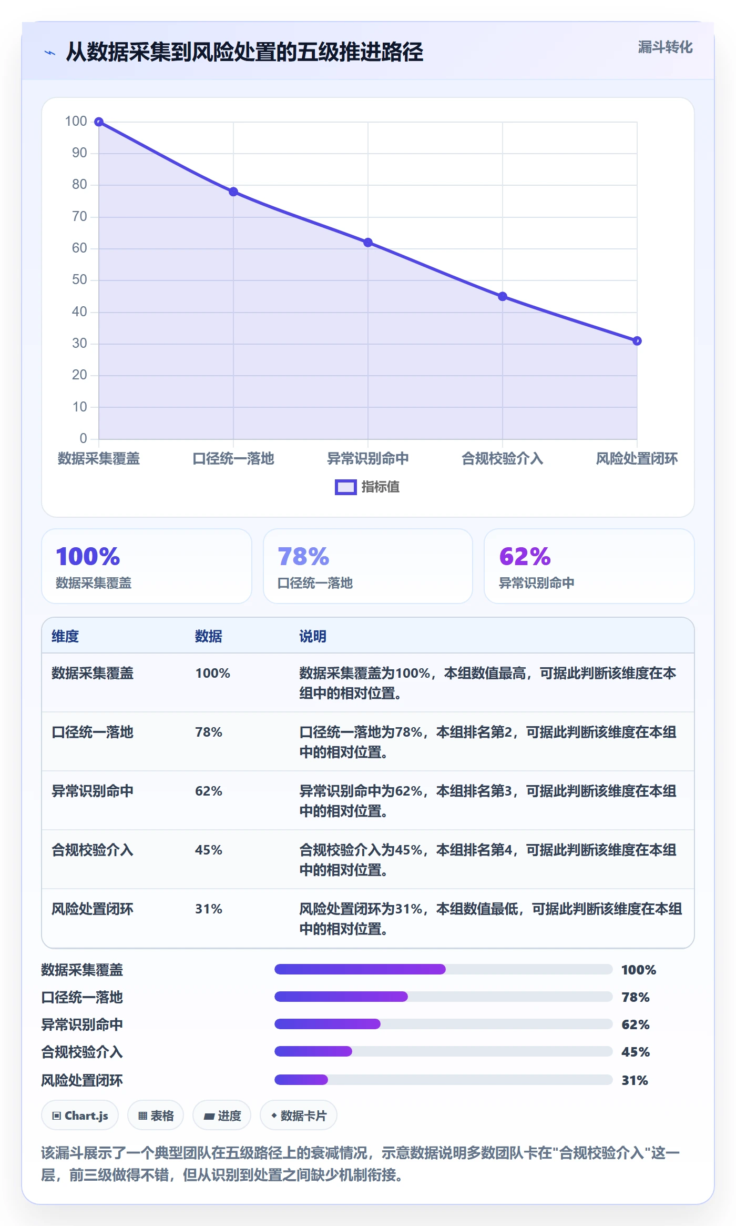Select the chart data point at 78
The image size is (736, 1226).
click(233, 192)
